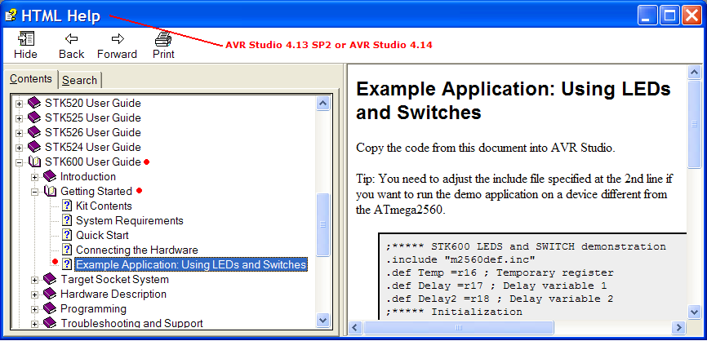Click the Example Application page icon
This screenshot has width=707, height=341.
tap(67, 264)
